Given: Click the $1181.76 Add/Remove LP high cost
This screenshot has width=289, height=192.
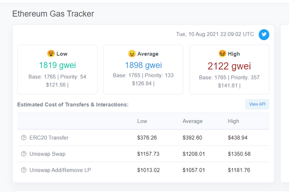Looking at the screenshot, I should [x=239, y=170].
